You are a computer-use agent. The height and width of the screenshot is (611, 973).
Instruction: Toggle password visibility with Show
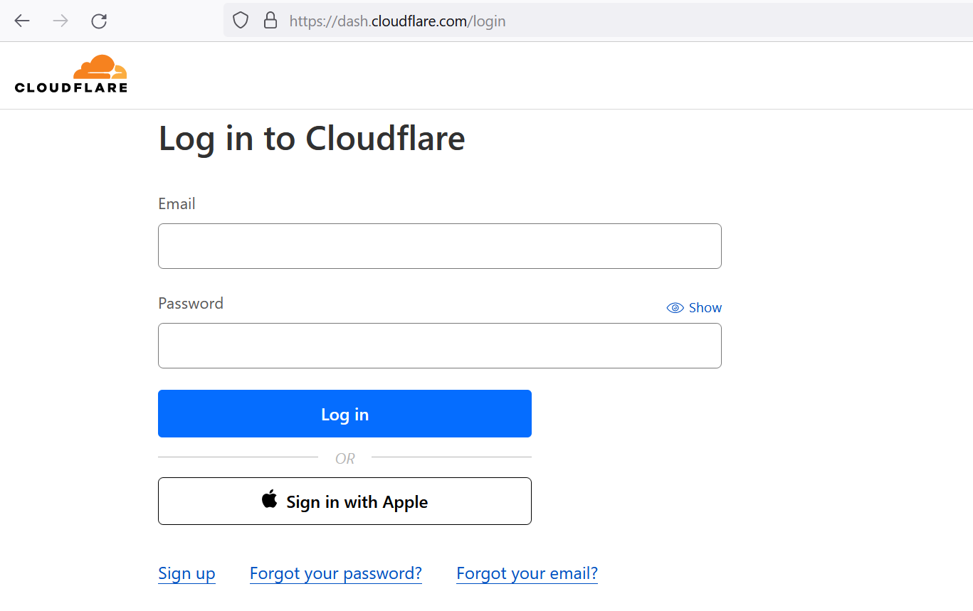(x=694, y=307)
